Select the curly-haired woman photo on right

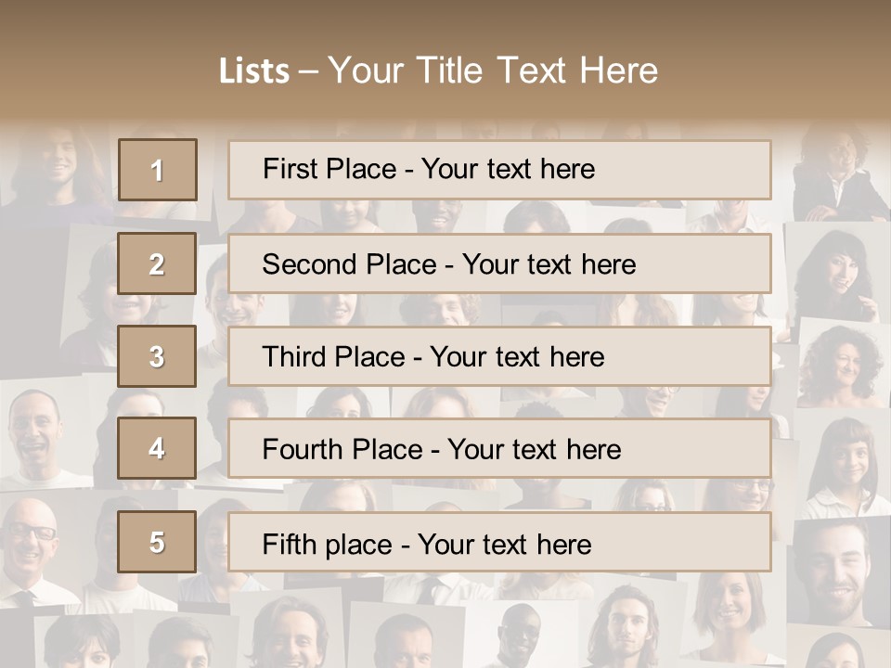(841, 364)
